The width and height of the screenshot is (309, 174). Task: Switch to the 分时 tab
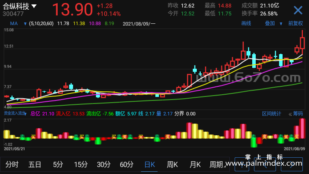tap(12, 164)
